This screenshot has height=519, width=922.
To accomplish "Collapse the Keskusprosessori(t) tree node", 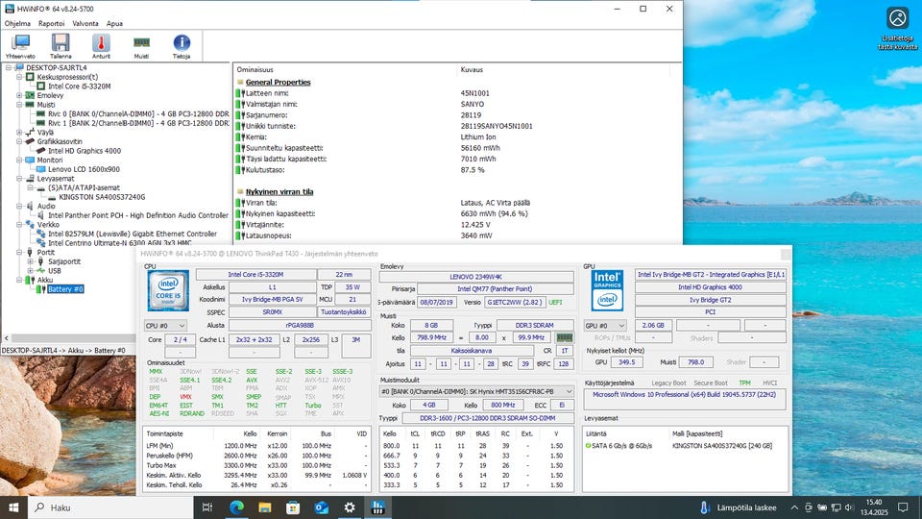I will pos(20,77).
